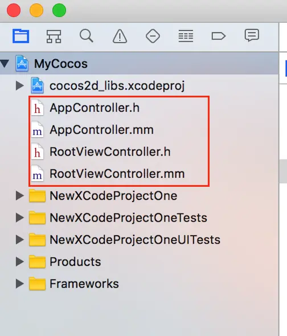The height and width of the screenshot is (336, 287).
Task: Expand the NewXCodeProjectOneUITests group
Action: (x=20, y=240)
